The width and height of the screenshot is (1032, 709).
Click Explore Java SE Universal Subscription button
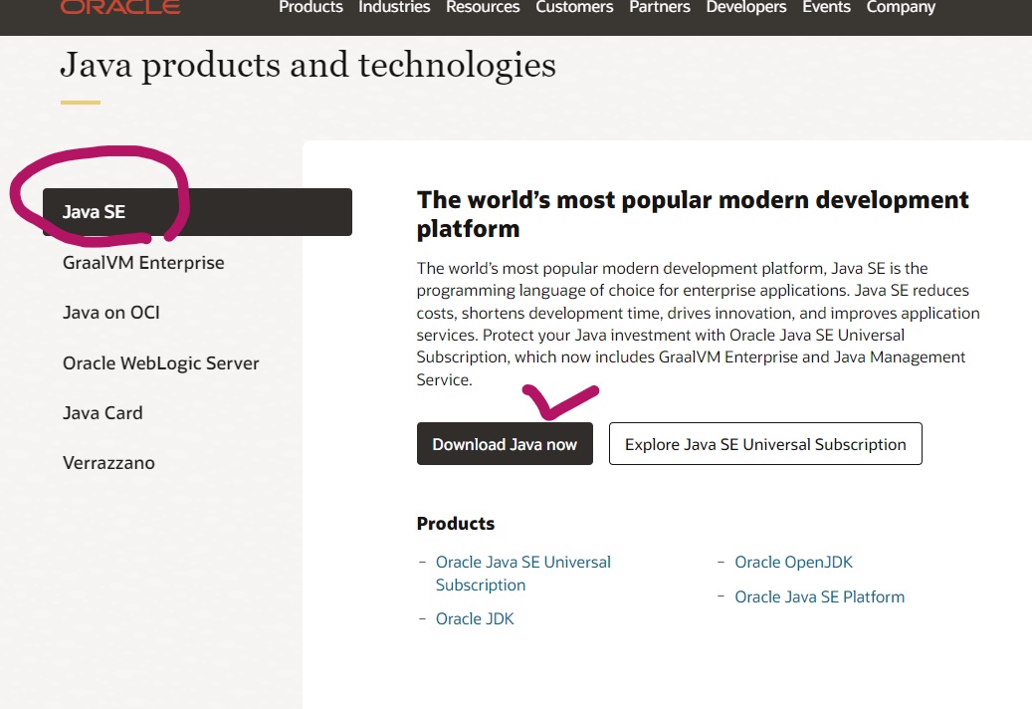click(765, 444)
